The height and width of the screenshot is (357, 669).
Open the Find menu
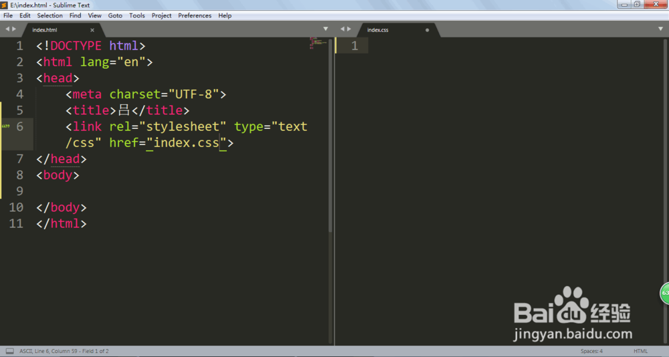coord(75,15)
